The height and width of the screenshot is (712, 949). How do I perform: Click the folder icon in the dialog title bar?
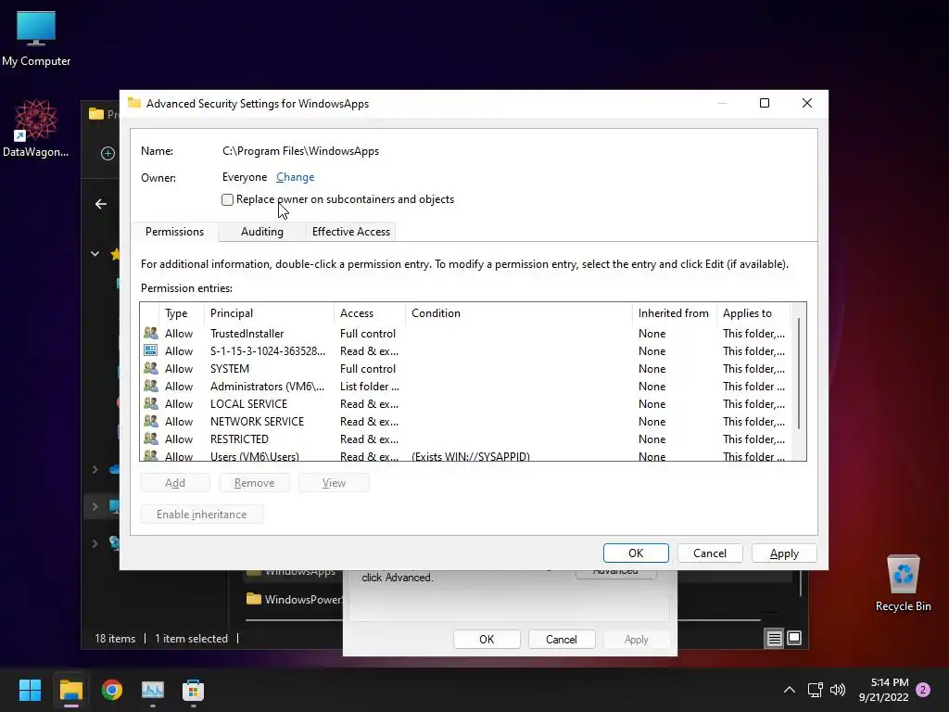(x=134, y=103)
